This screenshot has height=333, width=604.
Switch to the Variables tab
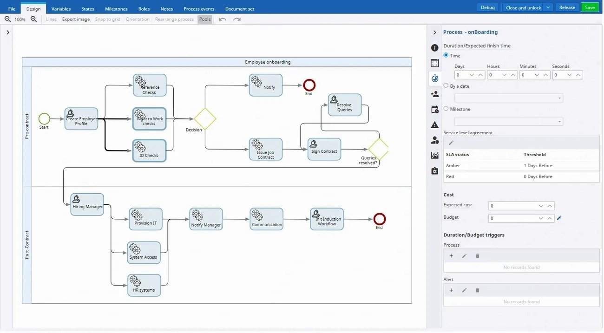(x=61, y=9)
